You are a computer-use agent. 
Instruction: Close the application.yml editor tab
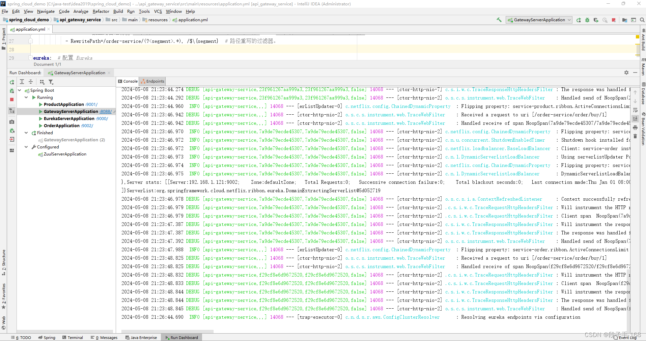pos(49,29)
